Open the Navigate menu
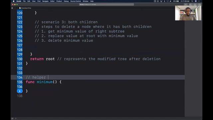Viewport: 213px width, 120px height. click(x=45, y=1)
